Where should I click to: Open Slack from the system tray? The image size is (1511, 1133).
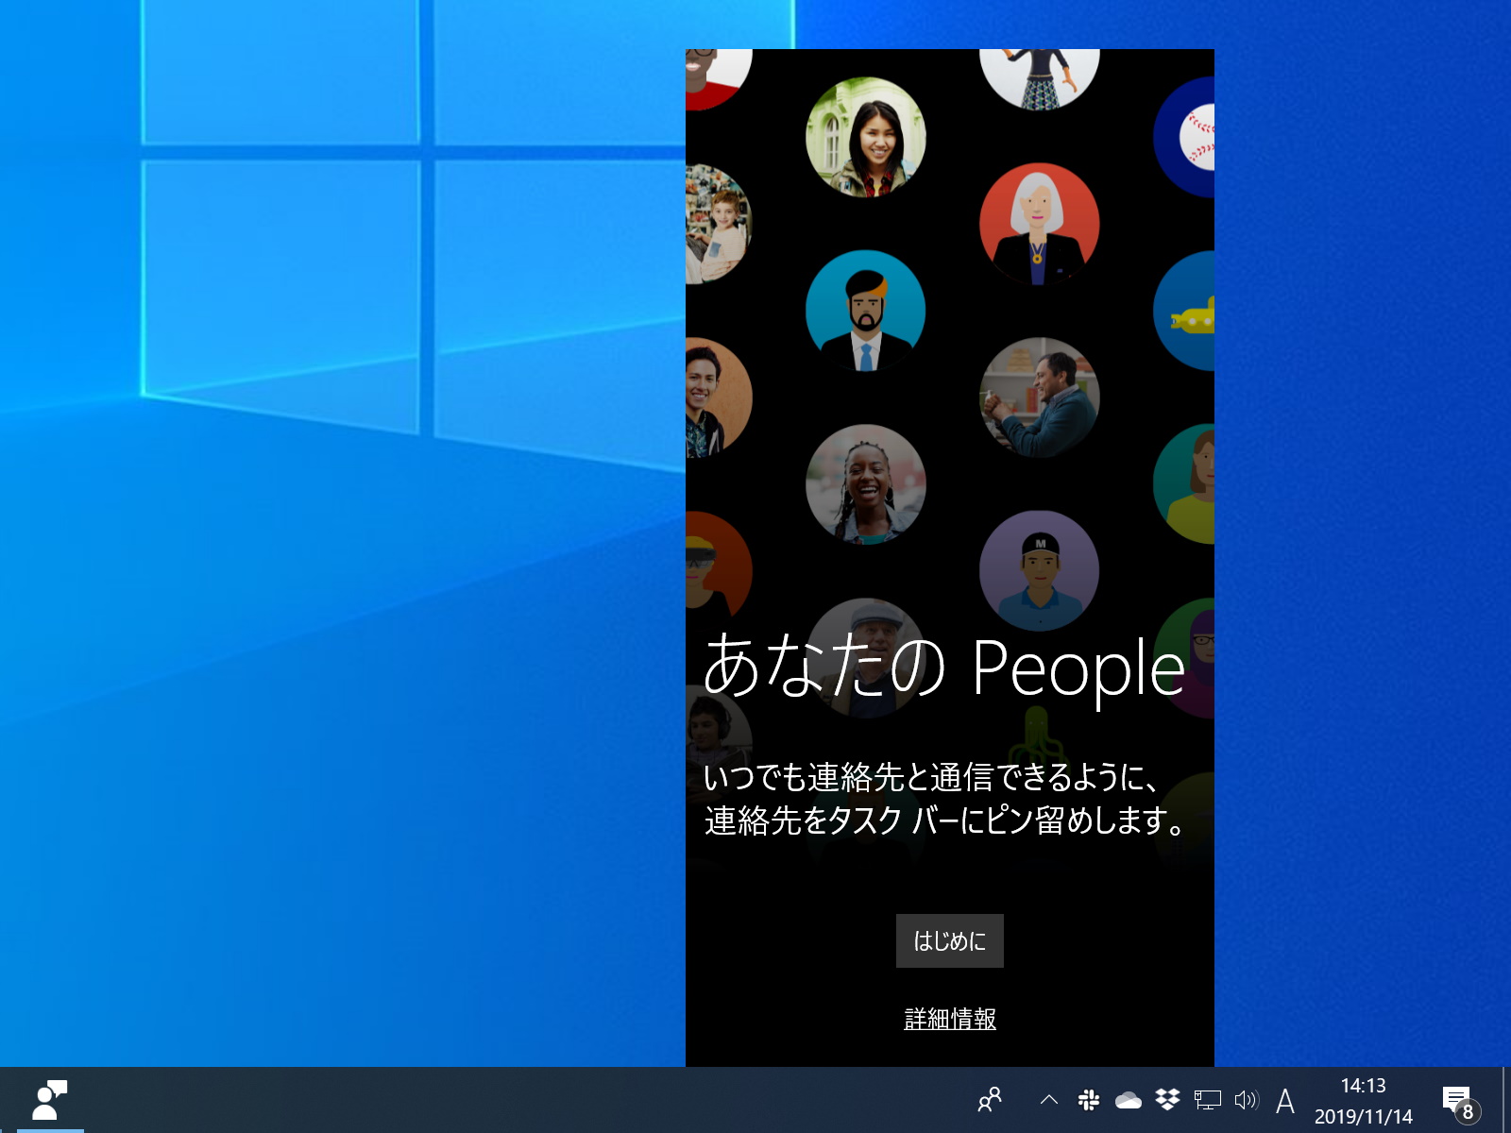(1088, 1100)
